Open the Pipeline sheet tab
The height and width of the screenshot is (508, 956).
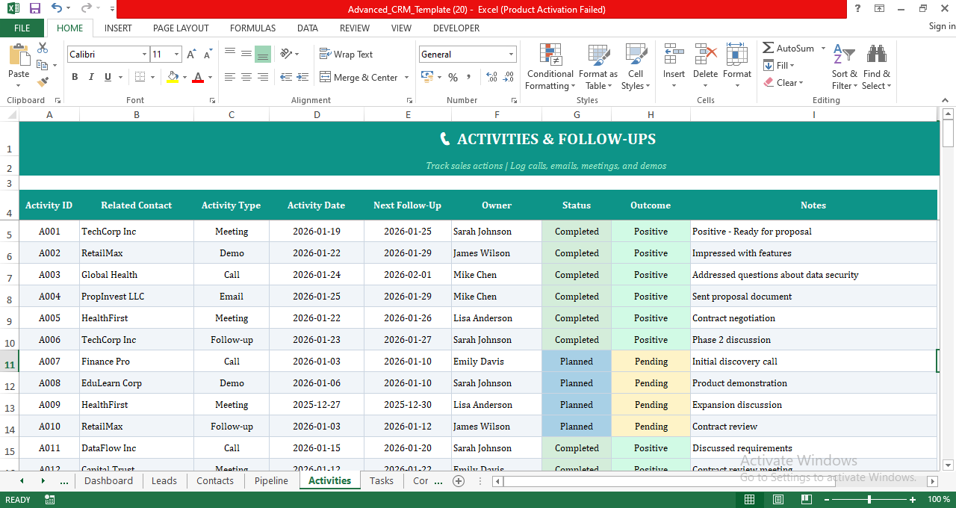point(271,480)
